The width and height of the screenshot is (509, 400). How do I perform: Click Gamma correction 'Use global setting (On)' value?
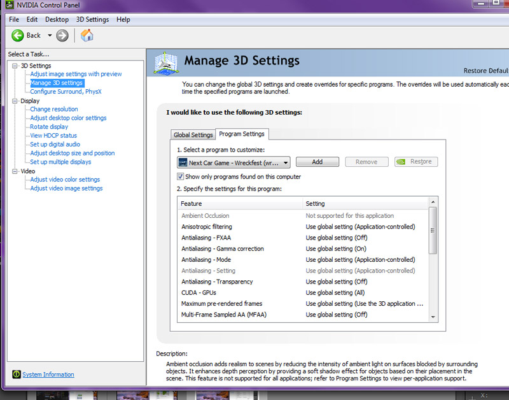pyautogui.click(x=336, y=249)
